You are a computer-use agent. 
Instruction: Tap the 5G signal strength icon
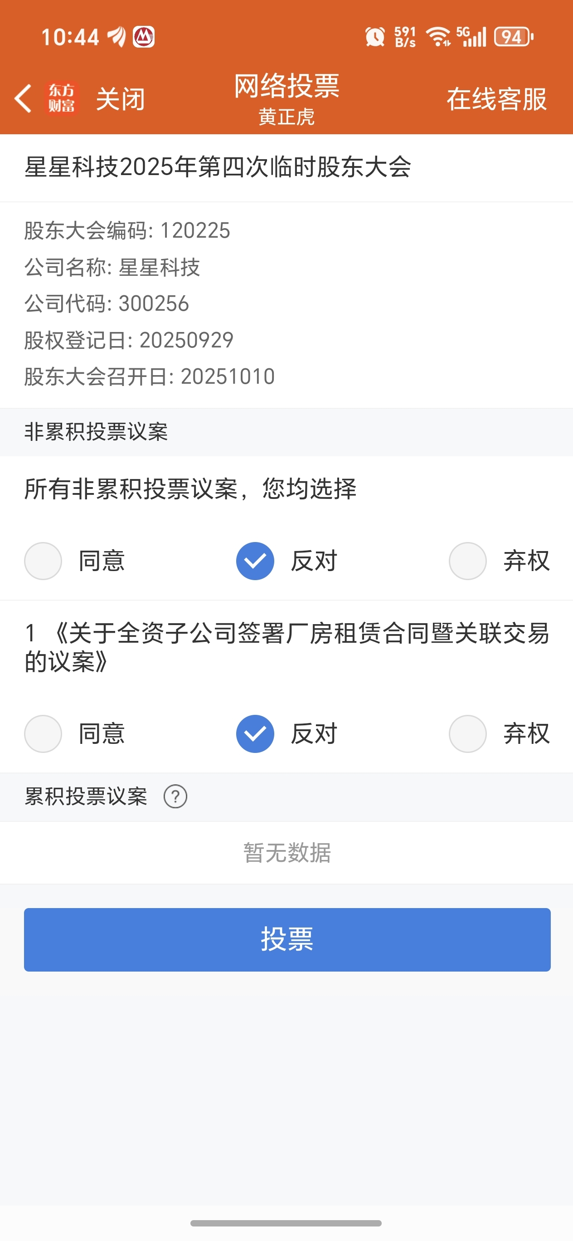point(471,37)
